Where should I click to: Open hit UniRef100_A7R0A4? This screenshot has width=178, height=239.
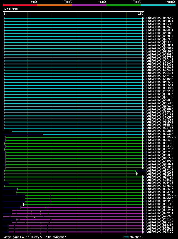click(160, 30)
